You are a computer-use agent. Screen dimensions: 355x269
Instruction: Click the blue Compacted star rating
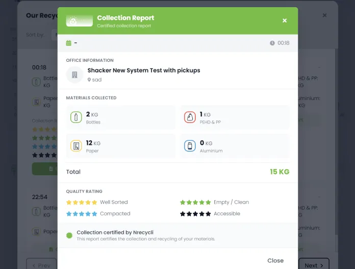tap(81, 214)
